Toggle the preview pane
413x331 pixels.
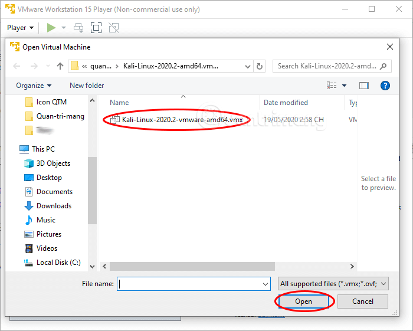pos(364,86)
